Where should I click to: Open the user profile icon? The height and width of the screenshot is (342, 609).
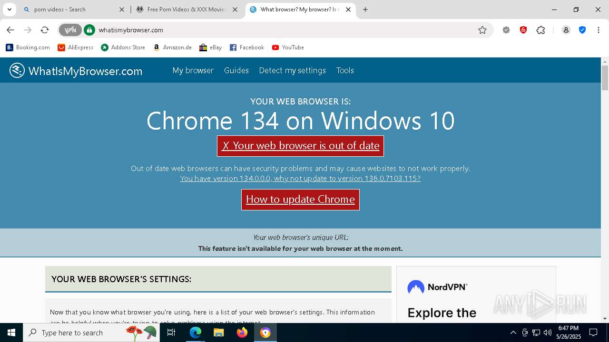click(566, 30)
